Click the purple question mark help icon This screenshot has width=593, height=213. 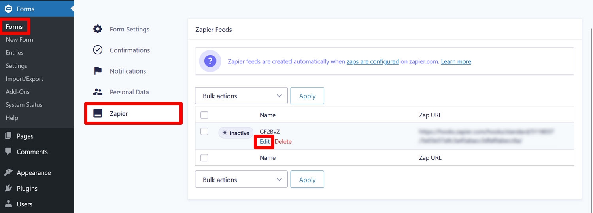click(x=210, y=61)
